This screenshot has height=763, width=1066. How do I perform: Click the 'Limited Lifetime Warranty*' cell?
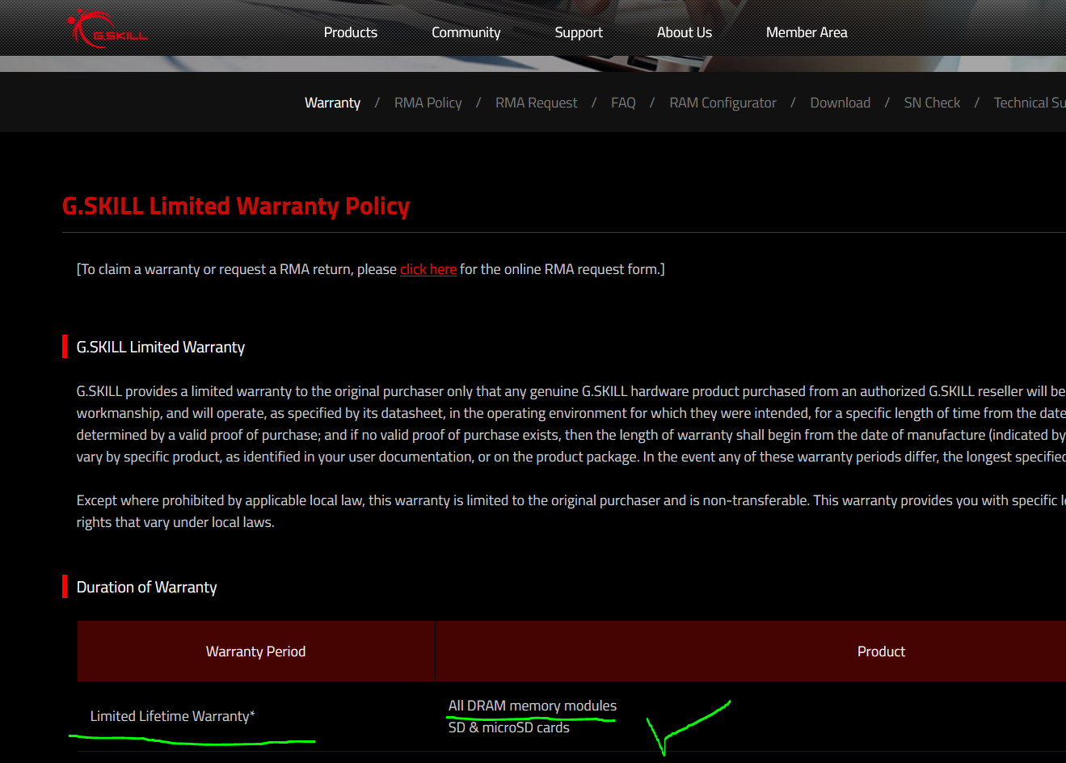point(172,716)
